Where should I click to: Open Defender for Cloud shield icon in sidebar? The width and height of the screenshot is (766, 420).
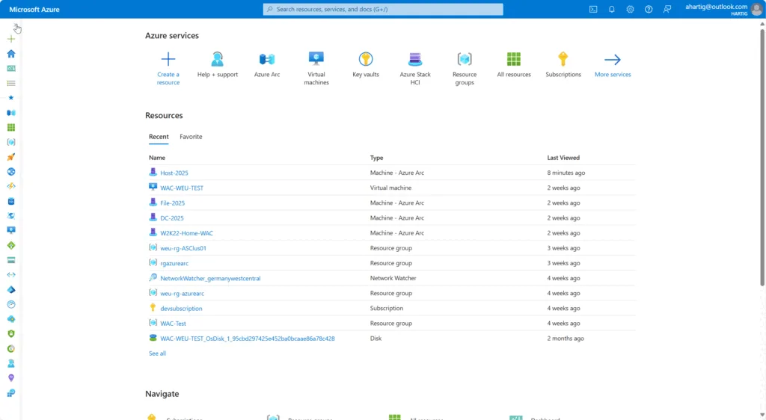click(10, 333)
